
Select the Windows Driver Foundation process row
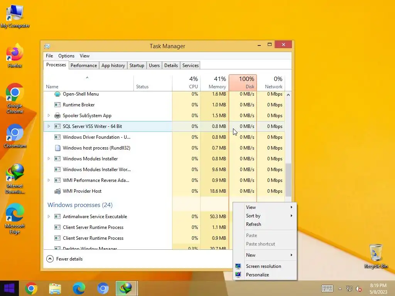click(x=164, y=137)
